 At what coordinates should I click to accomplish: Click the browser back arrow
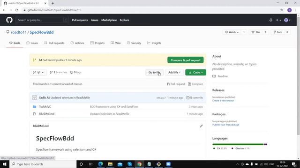point(4,10)
